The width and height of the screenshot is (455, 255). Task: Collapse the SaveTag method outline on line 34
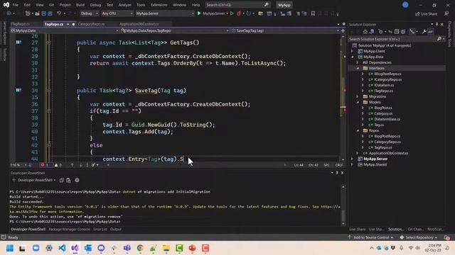coord(49,91)
